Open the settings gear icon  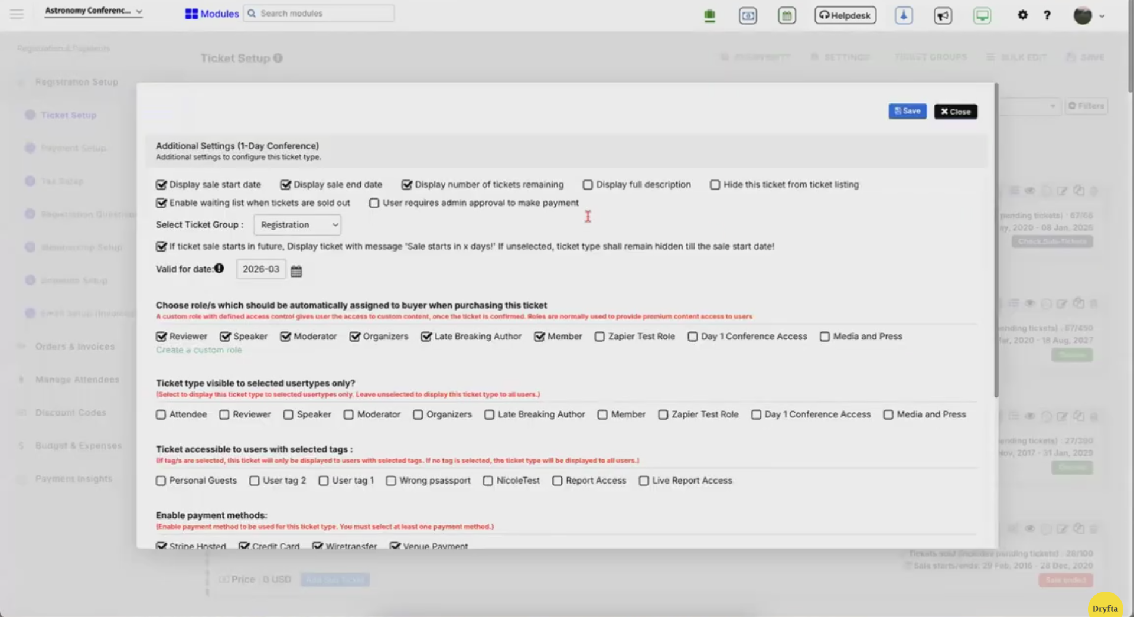[1023, 15]
